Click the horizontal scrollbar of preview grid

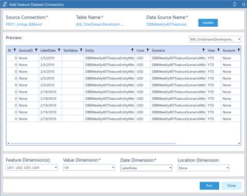(x=93, y=144)
